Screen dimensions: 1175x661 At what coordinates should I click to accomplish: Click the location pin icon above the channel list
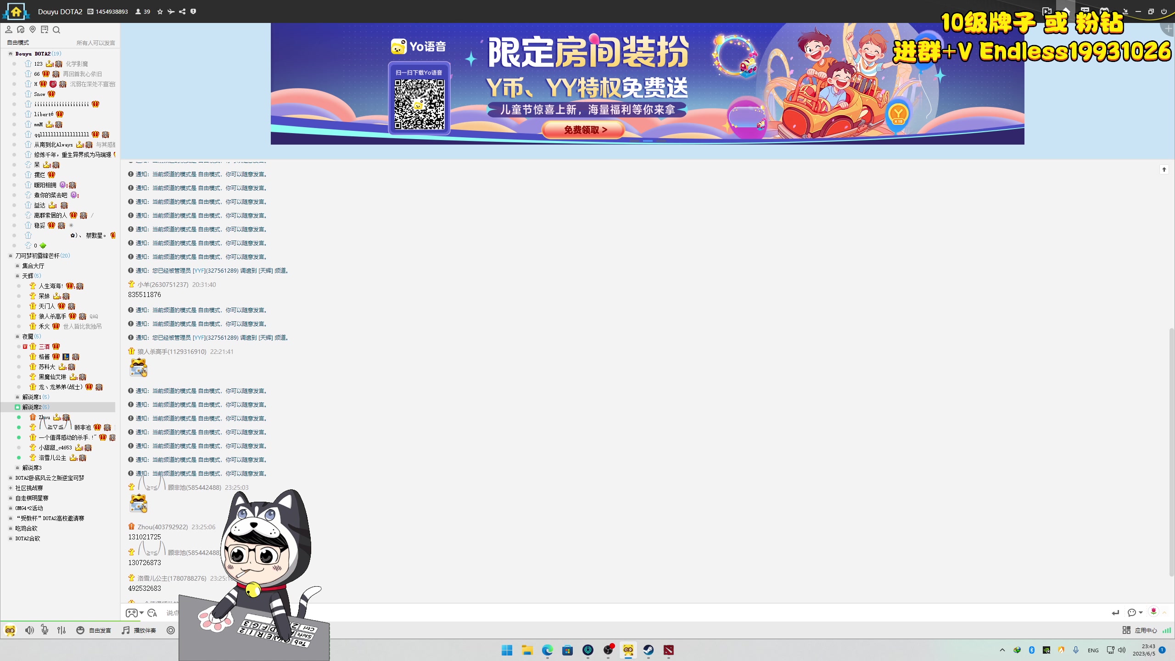click(x=33, y=30)
